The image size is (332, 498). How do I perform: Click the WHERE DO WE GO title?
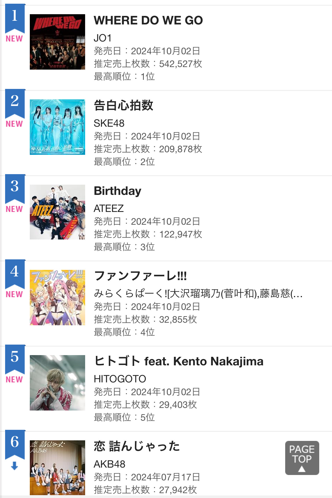coord(148,20)
